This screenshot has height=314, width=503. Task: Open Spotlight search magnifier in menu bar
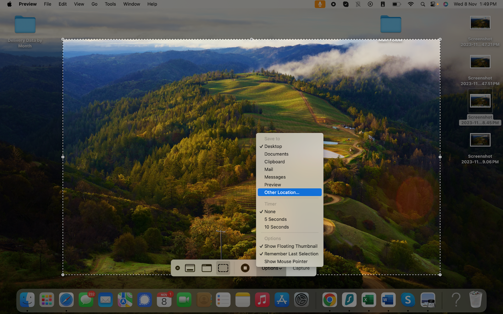tap(423, 4)
